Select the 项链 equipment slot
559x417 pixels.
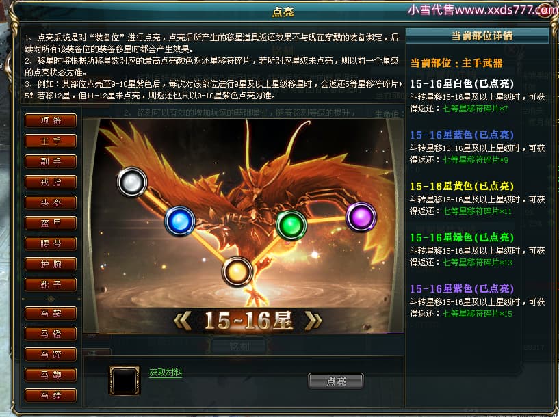51,121
